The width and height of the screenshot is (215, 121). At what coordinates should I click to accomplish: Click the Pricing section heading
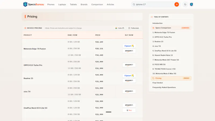[x=32, y=17]
